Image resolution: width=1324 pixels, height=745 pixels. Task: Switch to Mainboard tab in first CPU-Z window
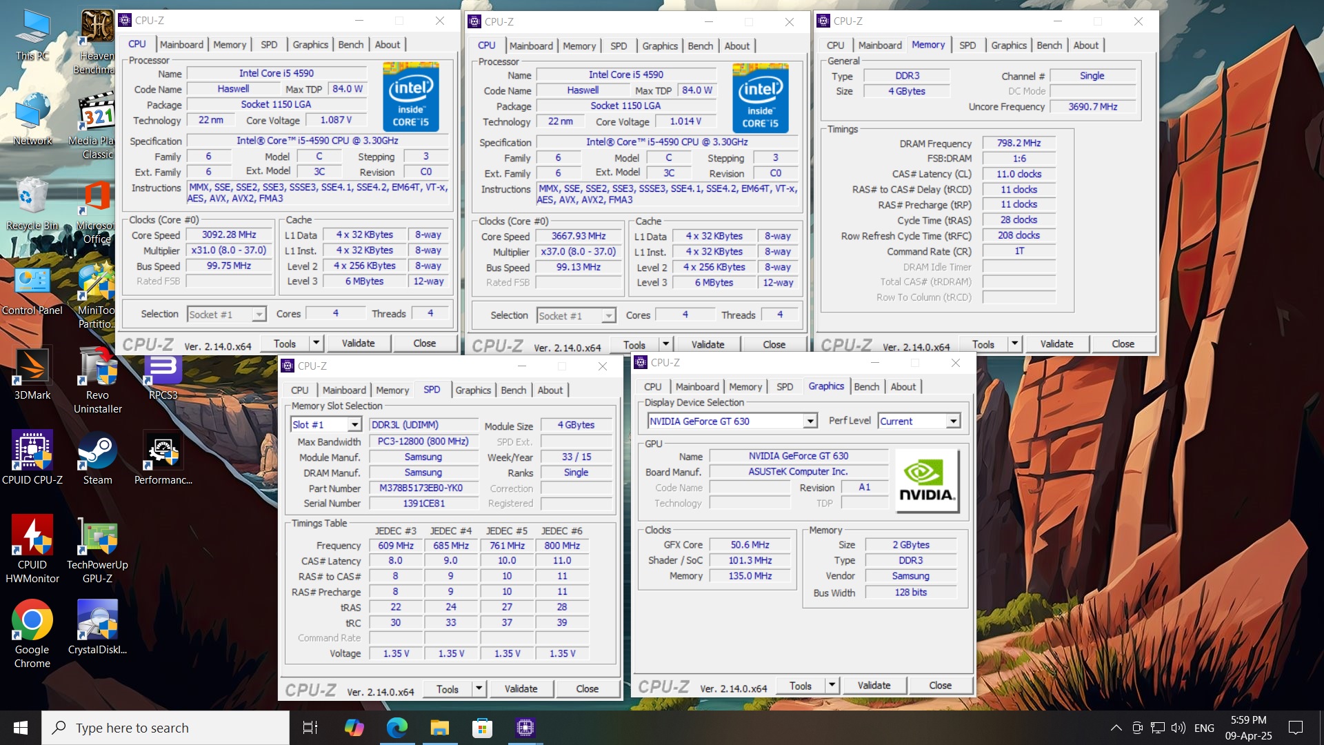point(181,44)
